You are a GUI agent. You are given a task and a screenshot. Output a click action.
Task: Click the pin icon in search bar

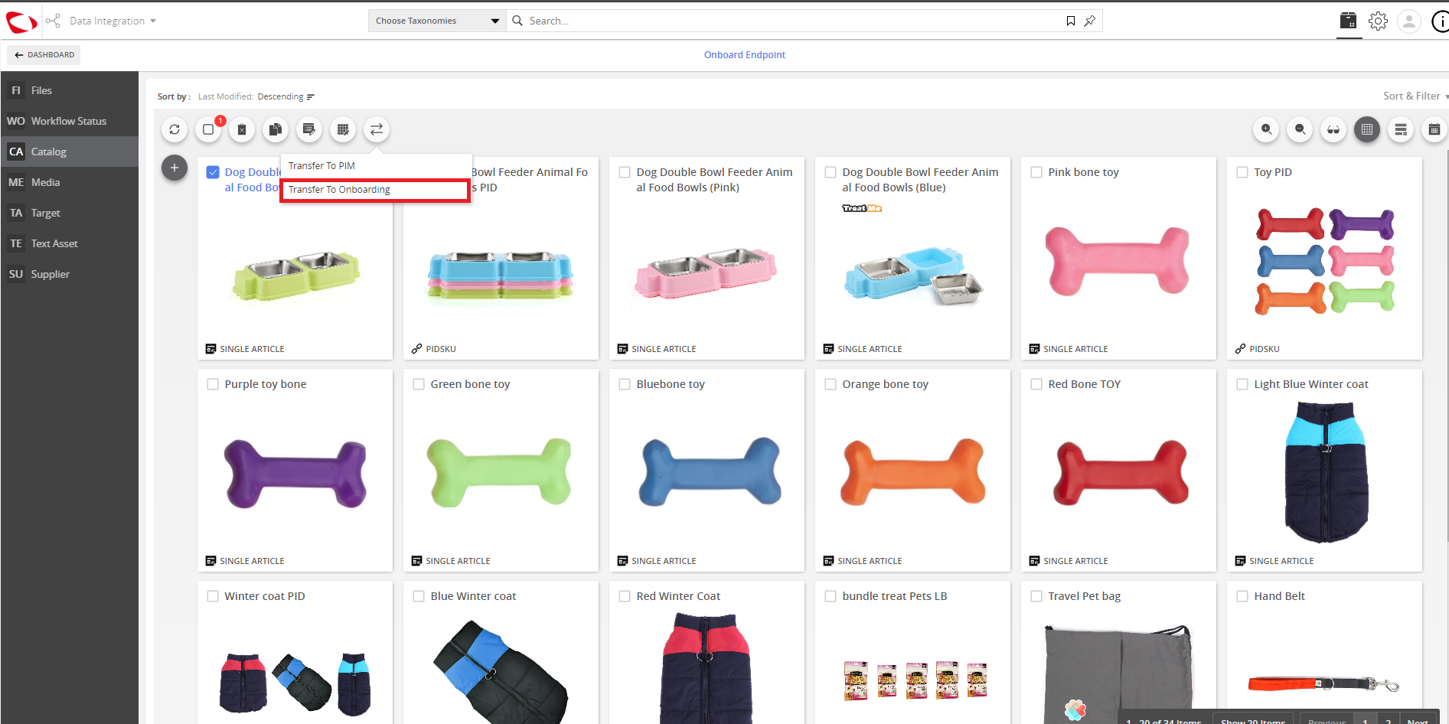pyautogui.click(x=1090, y=21)
